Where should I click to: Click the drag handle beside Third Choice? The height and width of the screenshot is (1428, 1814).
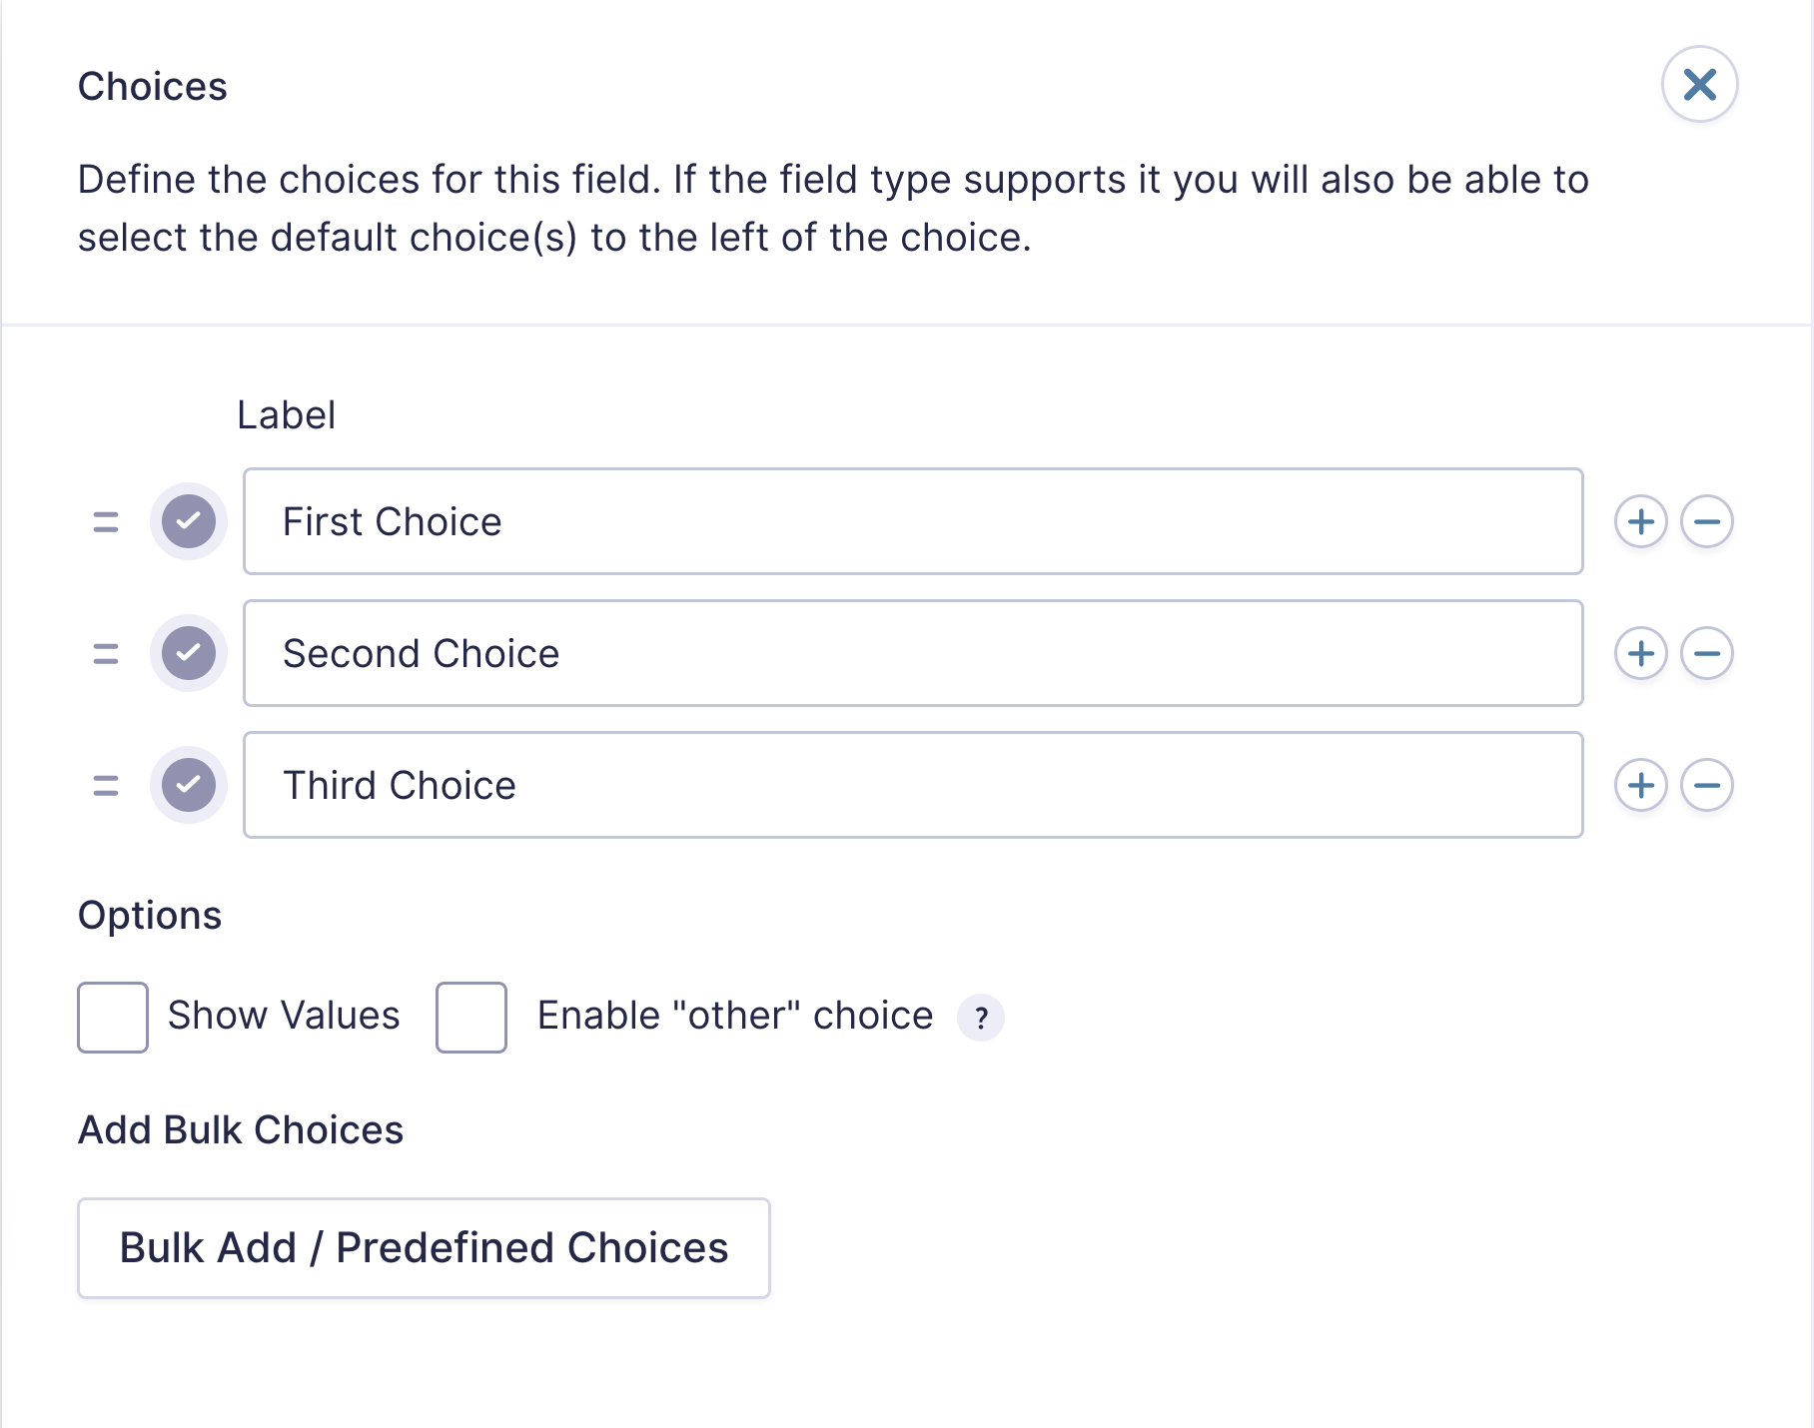coord(105,785)
